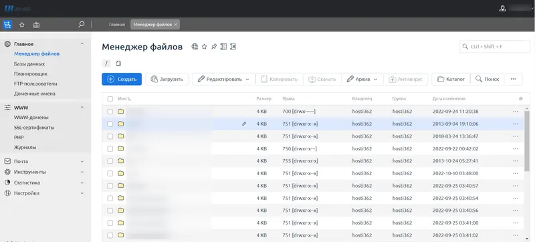
Task: Click the root slash breadcrumb
Action: tap(106, 64)
